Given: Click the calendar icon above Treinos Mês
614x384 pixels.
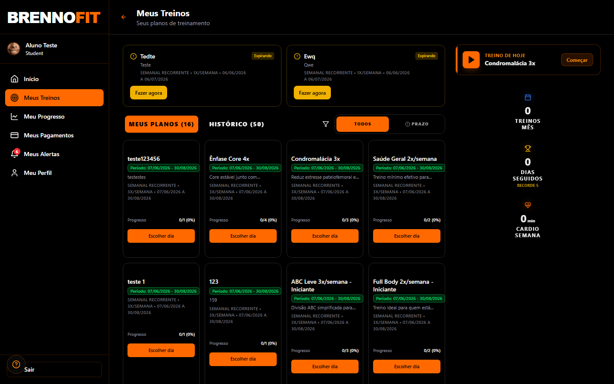Looking at the screenshot, I should (528, 97).
